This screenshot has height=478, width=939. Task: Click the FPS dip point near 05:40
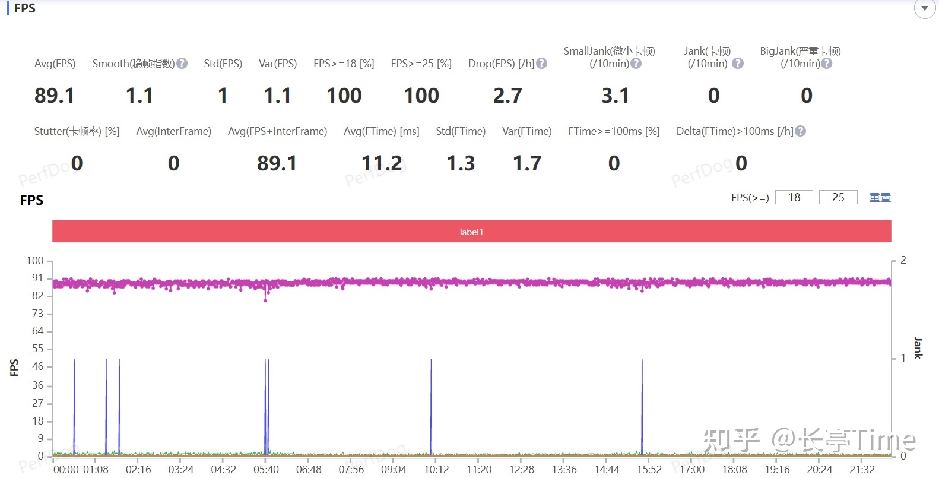265,300
